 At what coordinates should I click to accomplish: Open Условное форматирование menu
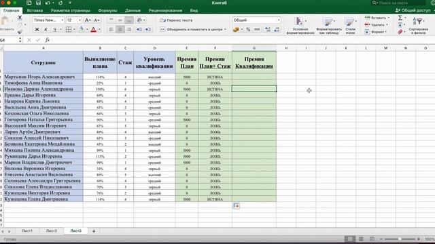point(300,26)
